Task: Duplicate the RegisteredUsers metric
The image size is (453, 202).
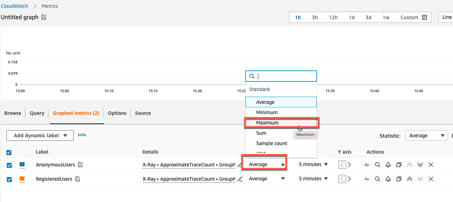Action: click(399, 179)
